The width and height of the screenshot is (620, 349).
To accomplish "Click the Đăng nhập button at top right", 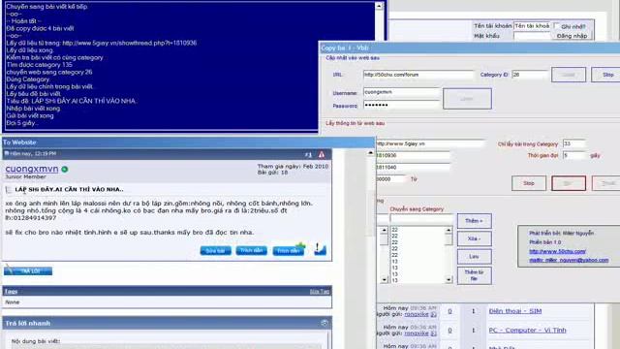I will (572, 36).
